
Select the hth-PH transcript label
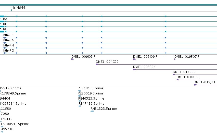(x=8, y=45)
